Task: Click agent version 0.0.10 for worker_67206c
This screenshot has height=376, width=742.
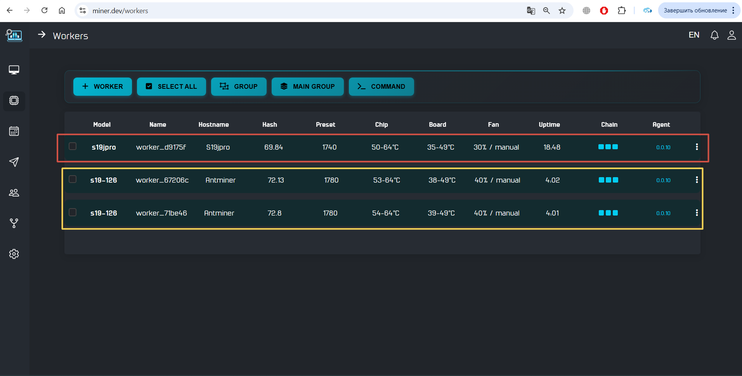Action: coord(663,180)
